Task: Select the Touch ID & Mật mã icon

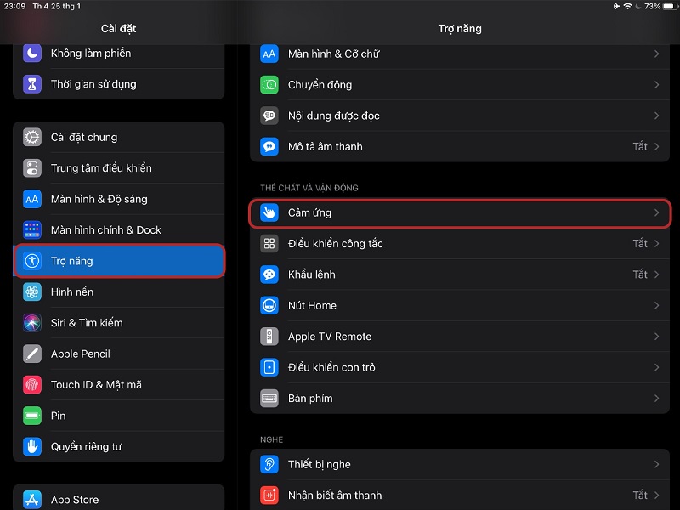Action: click(x=31, y=384)
